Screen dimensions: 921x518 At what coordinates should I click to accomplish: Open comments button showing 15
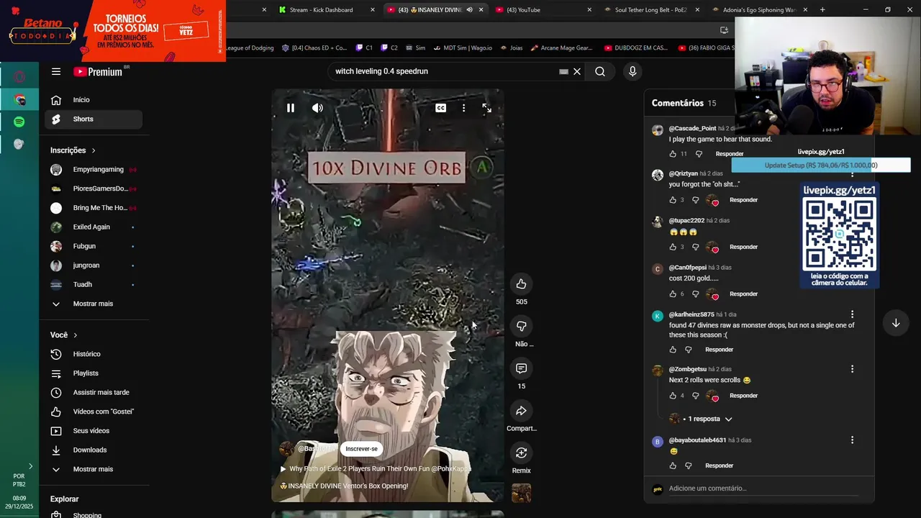pos(521,368)
